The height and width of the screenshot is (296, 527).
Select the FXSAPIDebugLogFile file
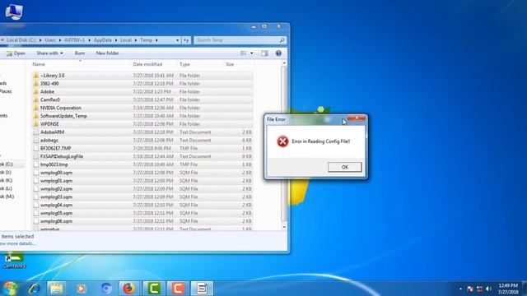(x=142, y=156)
